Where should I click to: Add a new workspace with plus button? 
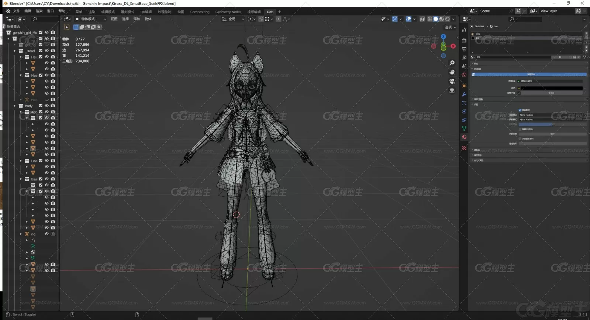coord(279,12)
